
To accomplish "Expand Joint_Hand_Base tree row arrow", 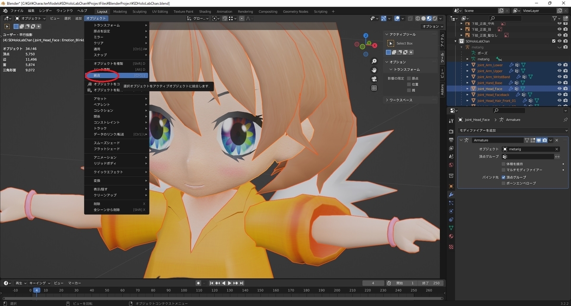I will click(x=467, y=83).
